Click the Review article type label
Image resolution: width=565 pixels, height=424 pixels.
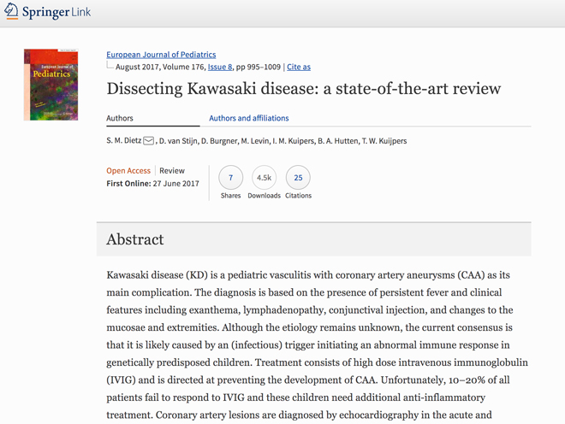pos(172,171)
